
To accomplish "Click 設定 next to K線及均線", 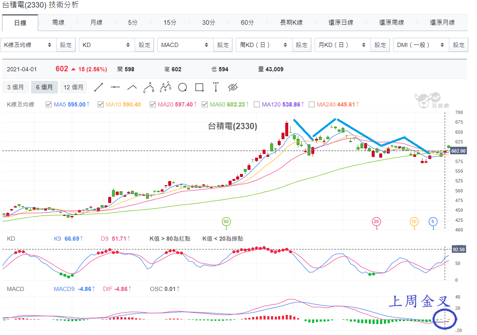I will [x=66, y=45].
